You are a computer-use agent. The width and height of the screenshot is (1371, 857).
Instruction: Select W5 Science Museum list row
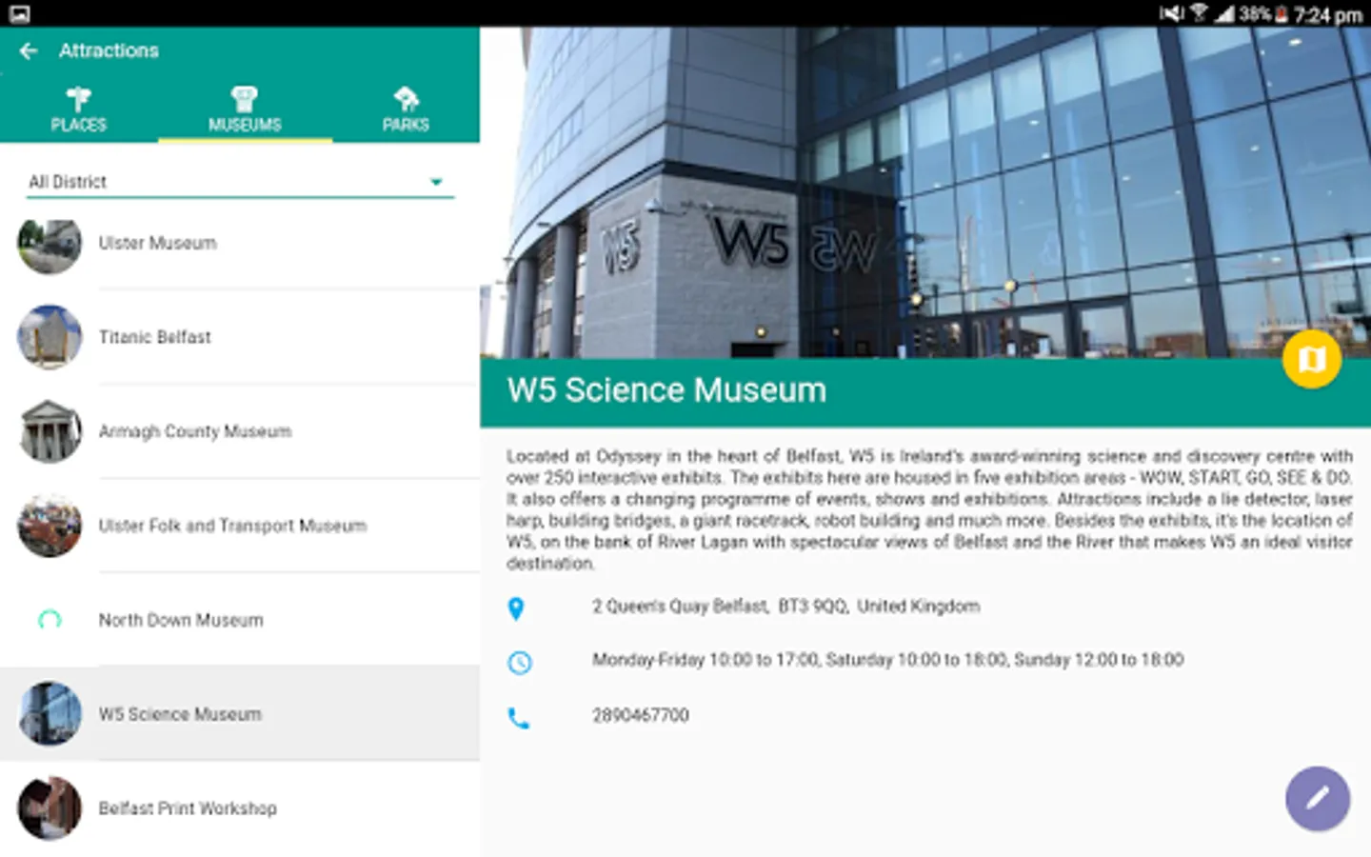[x=240, y=713]
